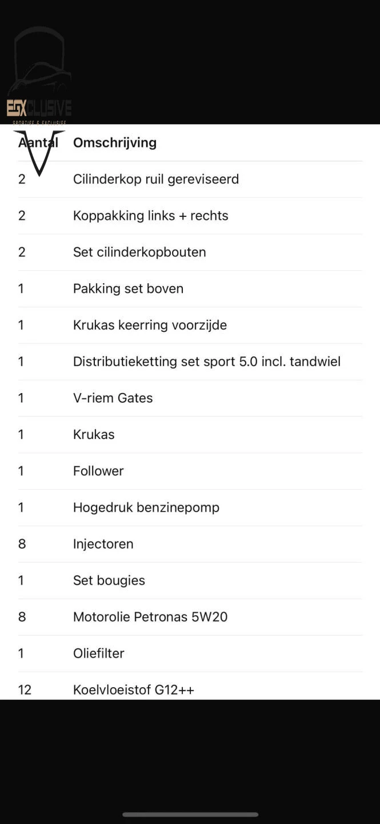Tap the Koppakking links + rechts row

pos(151,216)
